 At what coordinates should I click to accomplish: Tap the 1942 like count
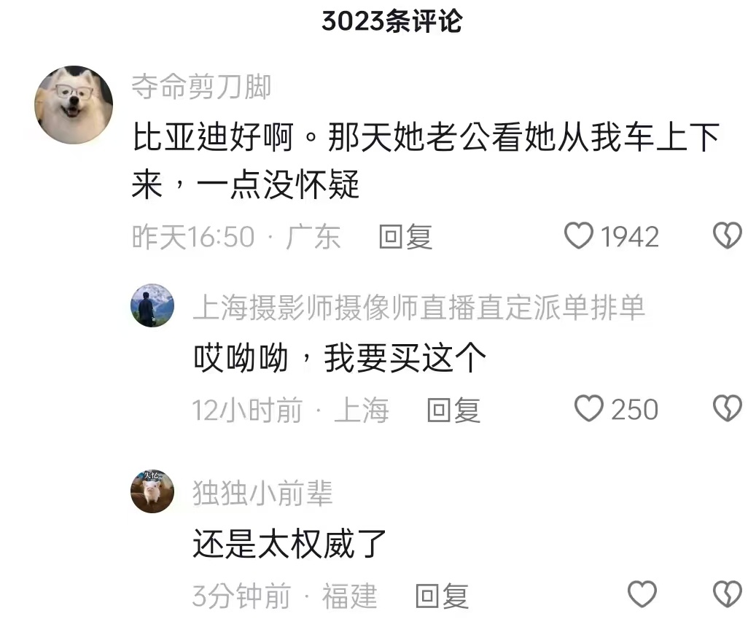coord(630,237)
